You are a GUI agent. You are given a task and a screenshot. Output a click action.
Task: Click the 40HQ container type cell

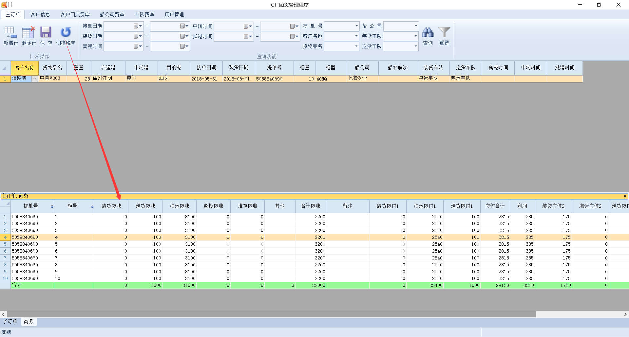[x=331, y=79]
